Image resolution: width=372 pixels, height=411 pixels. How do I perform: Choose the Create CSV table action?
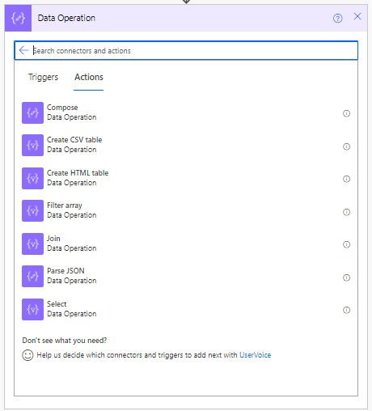[x=74, y=140]
